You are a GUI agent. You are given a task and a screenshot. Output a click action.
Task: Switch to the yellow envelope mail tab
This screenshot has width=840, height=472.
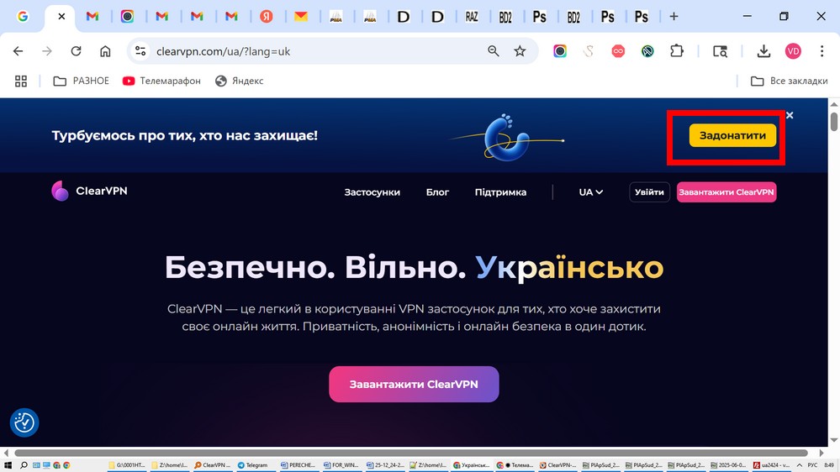301,17
